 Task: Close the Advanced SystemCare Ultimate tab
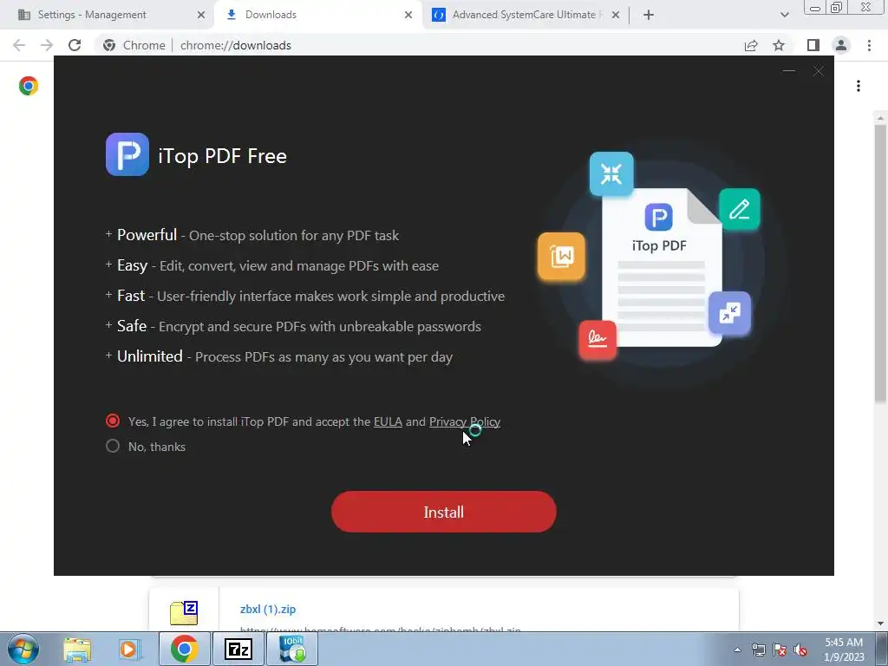[616, 15]
